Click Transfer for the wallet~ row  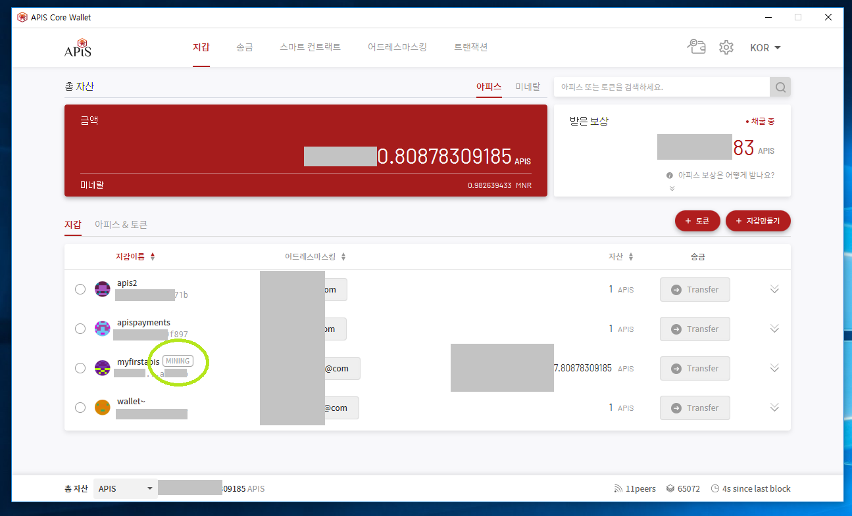(695, 408)
